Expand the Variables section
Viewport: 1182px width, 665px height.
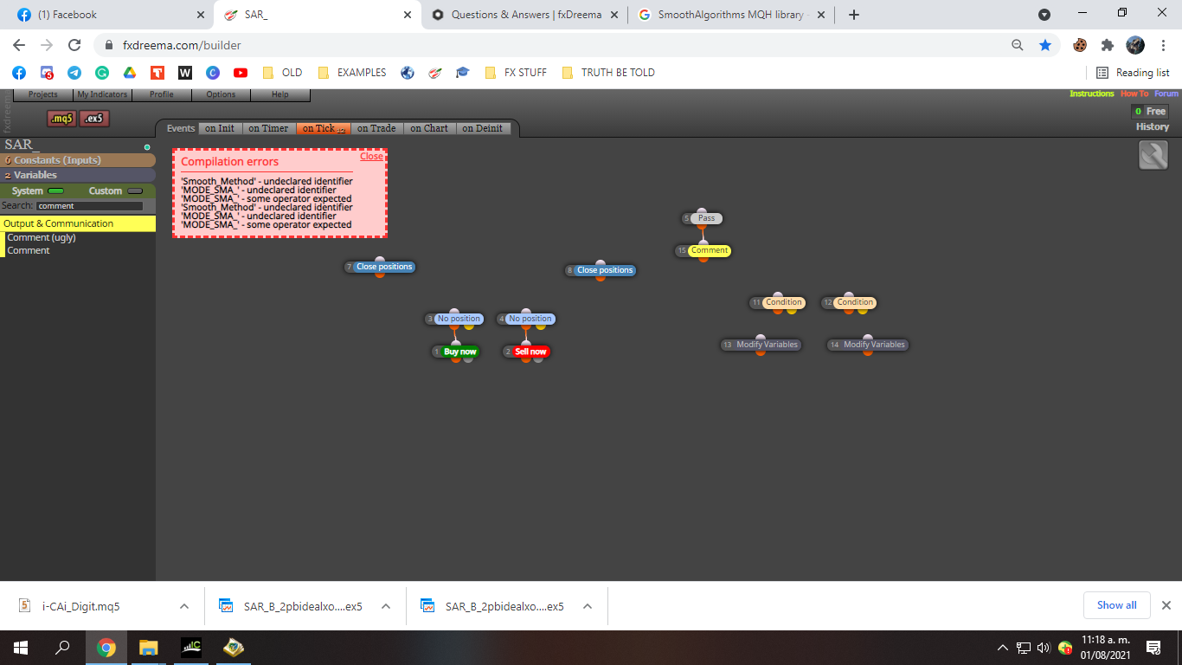pyautogui.click(x=78, y=175)
